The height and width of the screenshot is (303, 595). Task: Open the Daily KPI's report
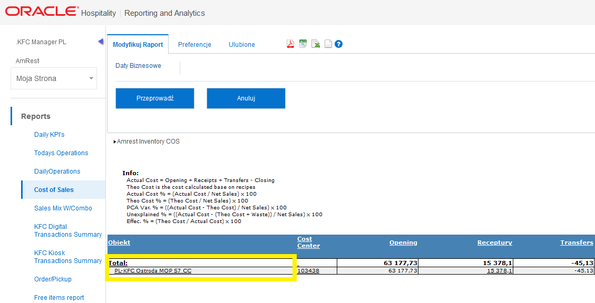pyautogui.click(x=50, y=135)
